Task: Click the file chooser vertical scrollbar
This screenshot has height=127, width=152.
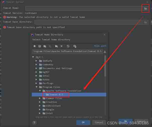Action: pos(105,66)
